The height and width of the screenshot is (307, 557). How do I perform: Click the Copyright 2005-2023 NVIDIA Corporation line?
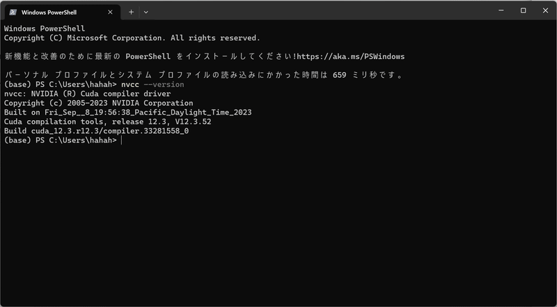tap(98, 103)
